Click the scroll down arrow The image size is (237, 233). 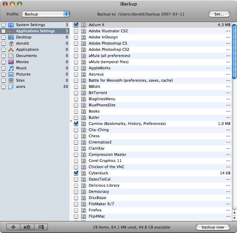235,218
